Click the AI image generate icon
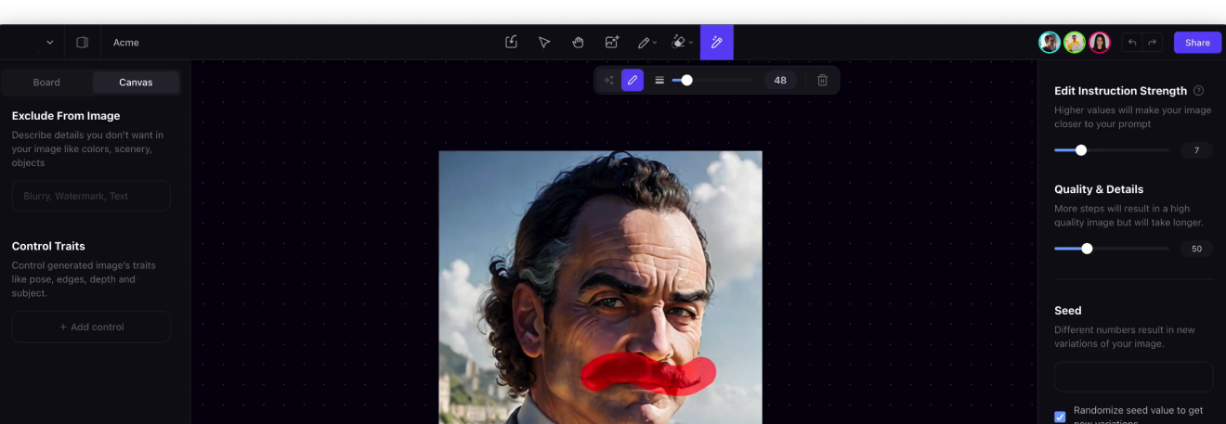 point(611,43)
